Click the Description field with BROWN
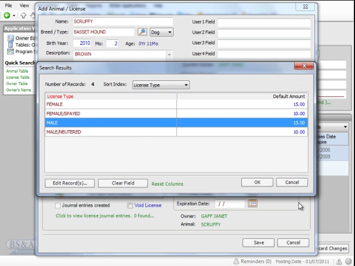 point(120,55)
